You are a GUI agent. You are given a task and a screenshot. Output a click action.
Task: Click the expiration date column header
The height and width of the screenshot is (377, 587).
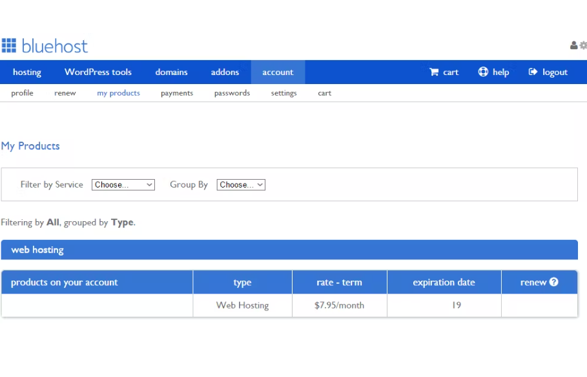tap(444, 282)
